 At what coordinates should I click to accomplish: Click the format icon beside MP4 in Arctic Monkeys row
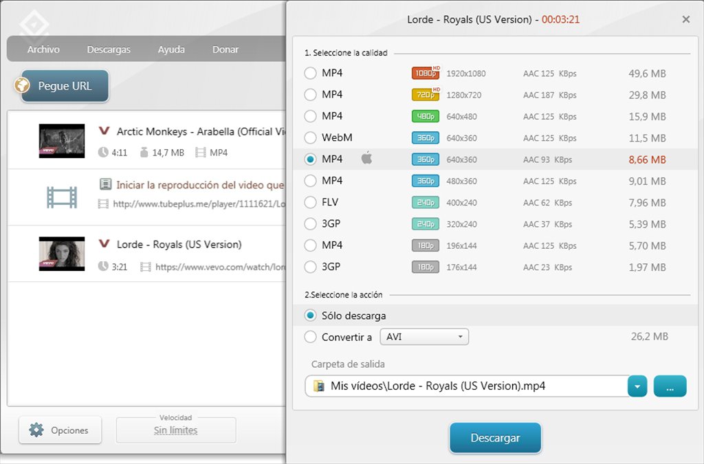click(200, 153)
